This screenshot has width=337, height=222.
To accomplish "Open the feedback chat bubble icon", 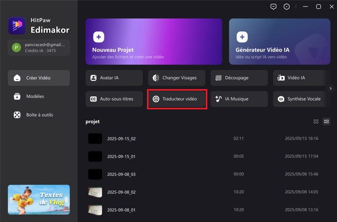I will click(273, 6).
